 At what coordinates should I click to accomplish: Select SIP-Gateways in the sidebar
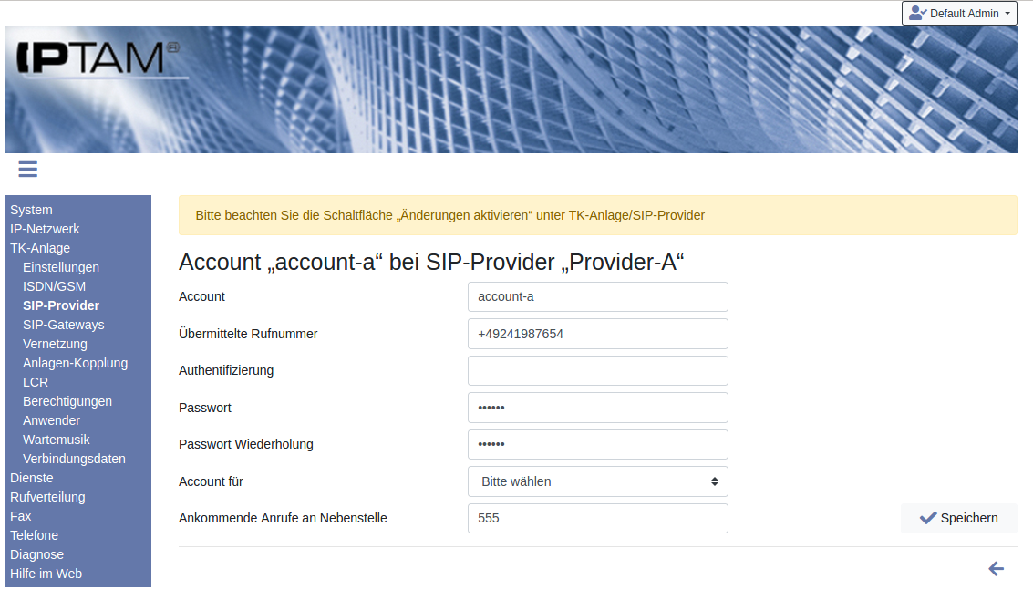pos(64,325)
